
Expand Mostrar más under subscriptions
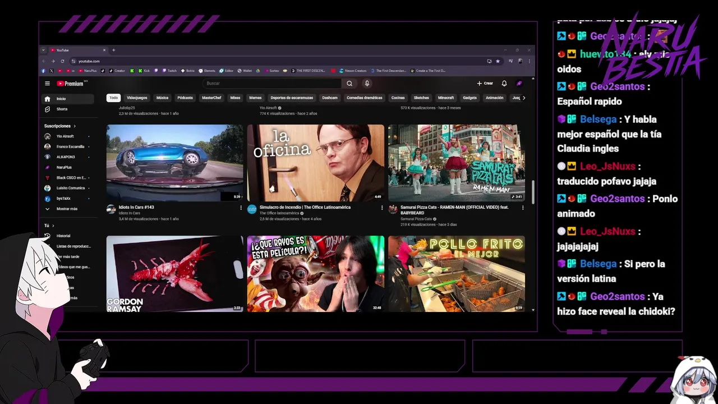pos(68,209)
